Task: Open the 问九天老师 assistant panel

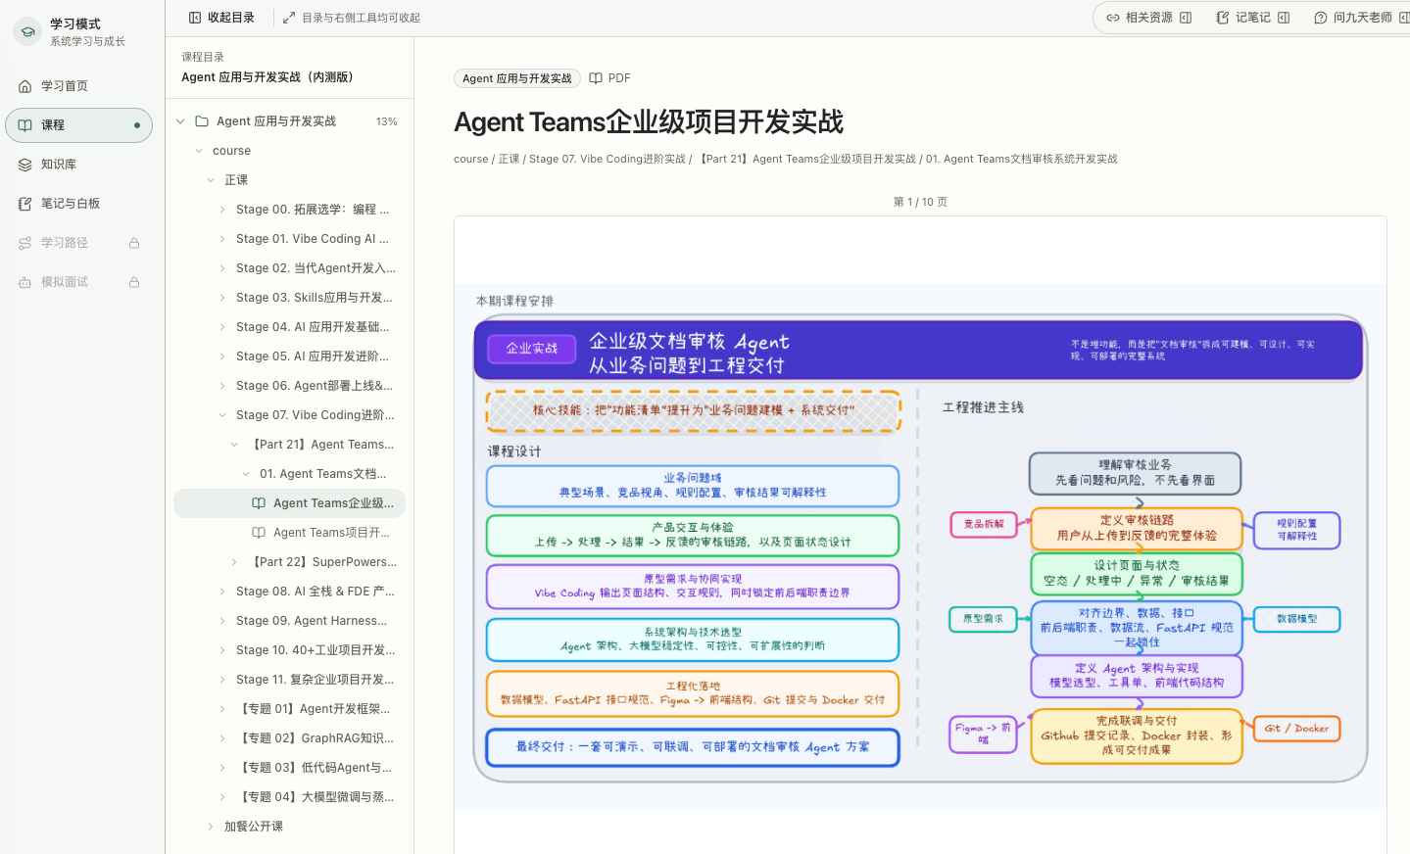Action: pyautogui.click(x=1361, y=18)
